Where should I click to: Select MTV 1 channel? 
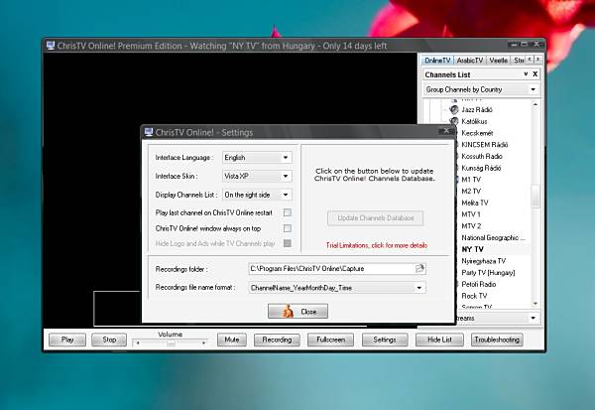pyautogui.click(x=471, y=214)
